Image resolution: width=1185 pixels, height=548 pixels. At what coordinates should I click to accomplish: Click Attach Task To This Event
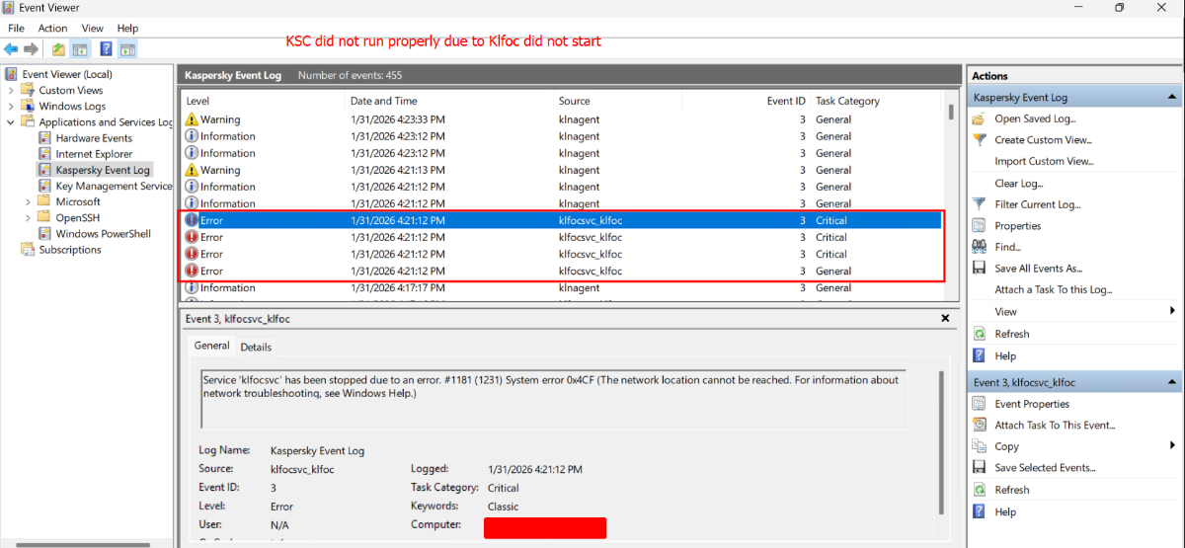[x=1055, y=426]
